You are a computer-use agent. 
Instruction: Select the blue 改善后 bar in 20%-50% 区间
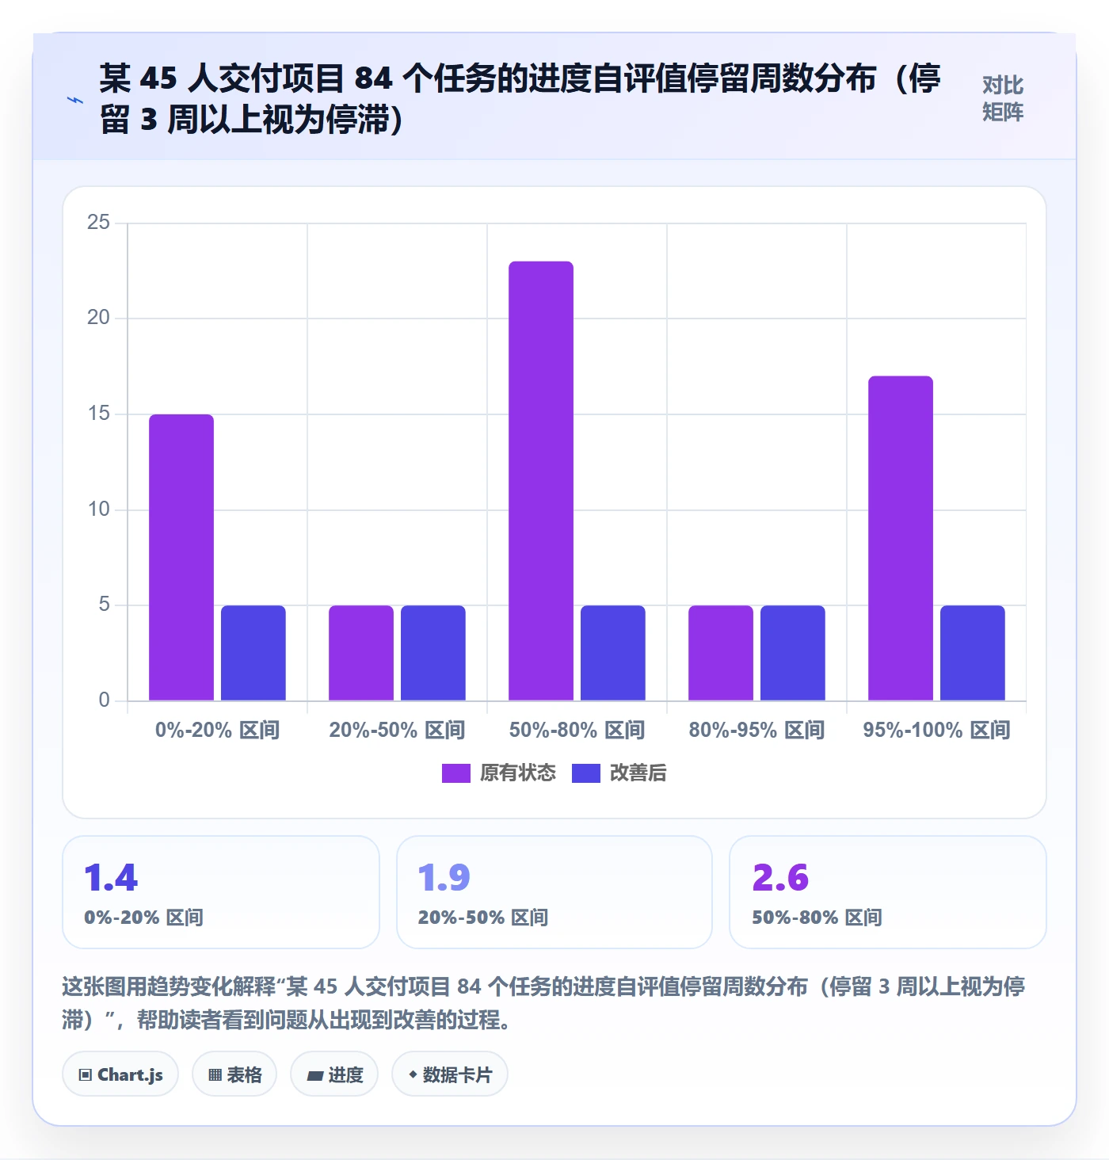433,653
